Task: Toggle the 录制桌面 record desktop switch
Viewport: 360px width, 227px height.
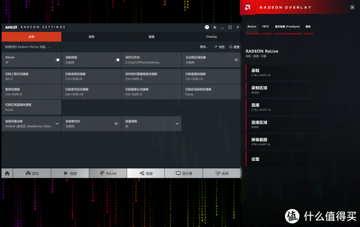Action: coord(117,59)
